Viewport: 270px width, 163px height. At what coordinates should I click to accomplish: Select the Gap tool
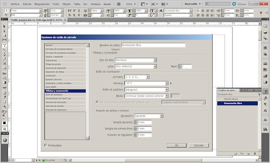(4, 39)
